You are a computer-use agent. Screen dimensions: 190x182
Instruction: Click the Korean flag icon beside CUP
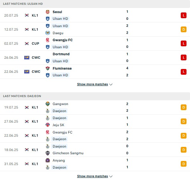pos(27,43)
